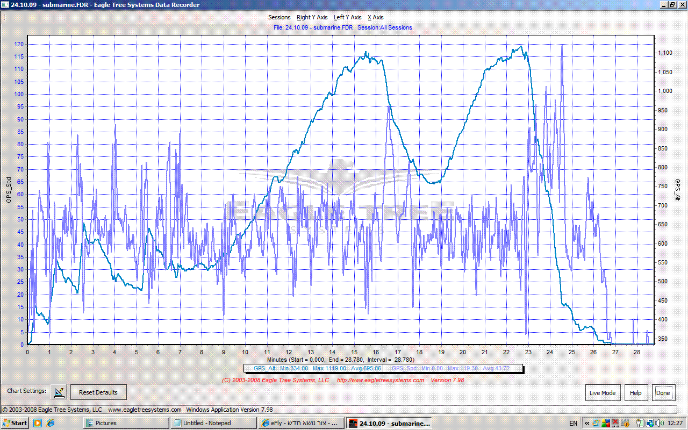Click the application icon in the title bar
Image resolution: width=688 pixels, height=430 pixels.
point(6,5)
